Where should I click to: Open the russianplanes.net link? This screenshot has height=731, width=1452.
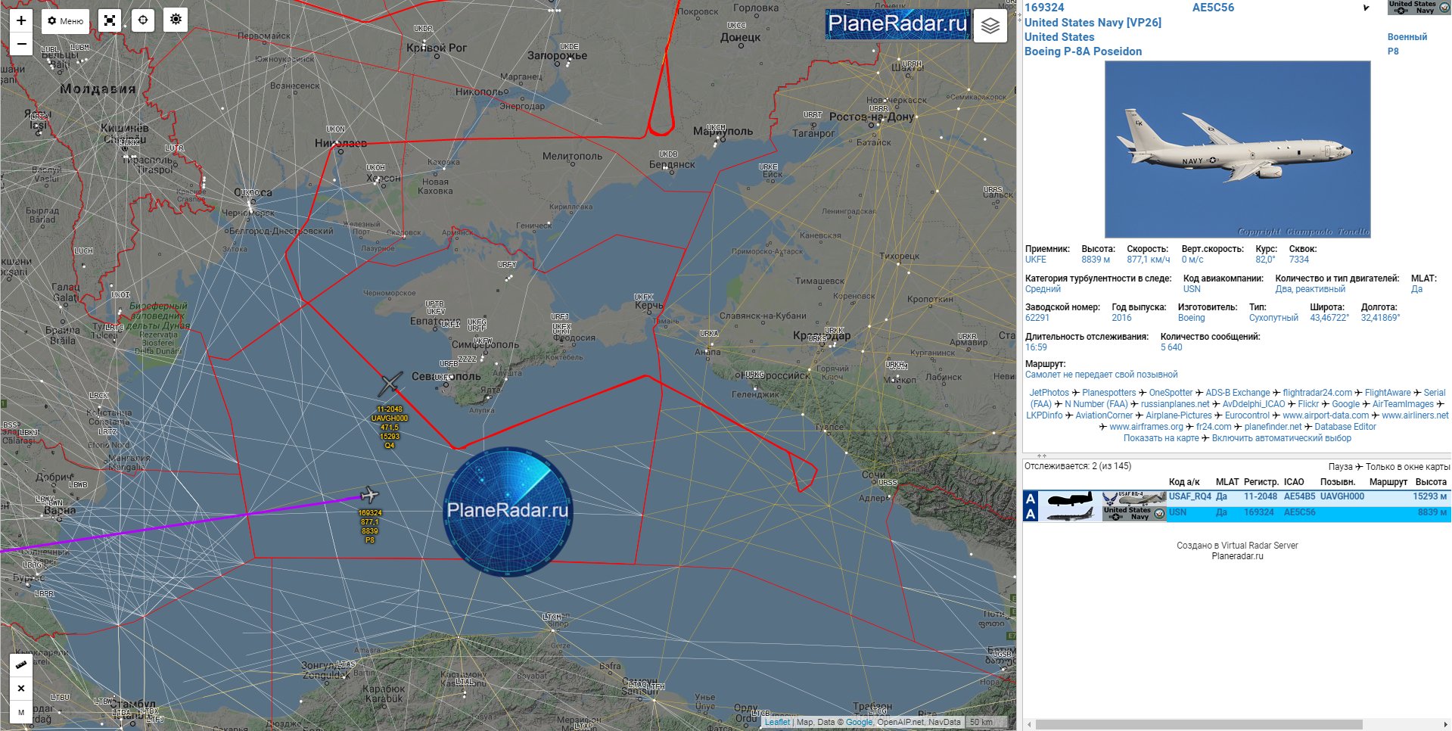pyautogui.click(x=1175, y=404)
